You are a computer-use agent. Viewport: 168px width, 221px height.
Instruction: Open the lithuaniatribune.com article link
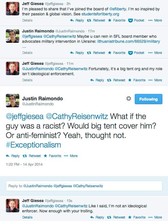point(129,42)
